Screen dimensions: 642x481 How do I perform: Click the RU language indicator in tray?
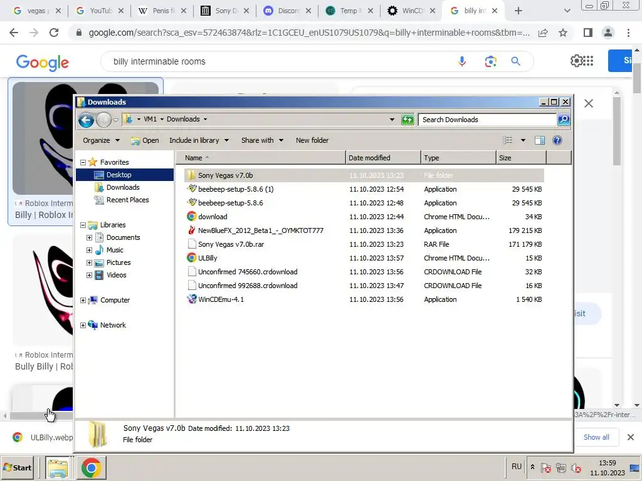tap(517, 467)
